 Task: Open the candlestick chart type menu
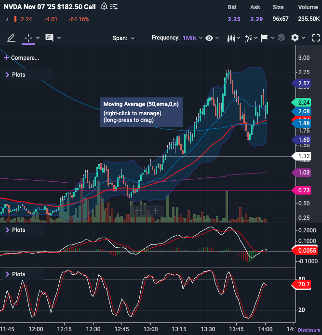click(233, 38)
